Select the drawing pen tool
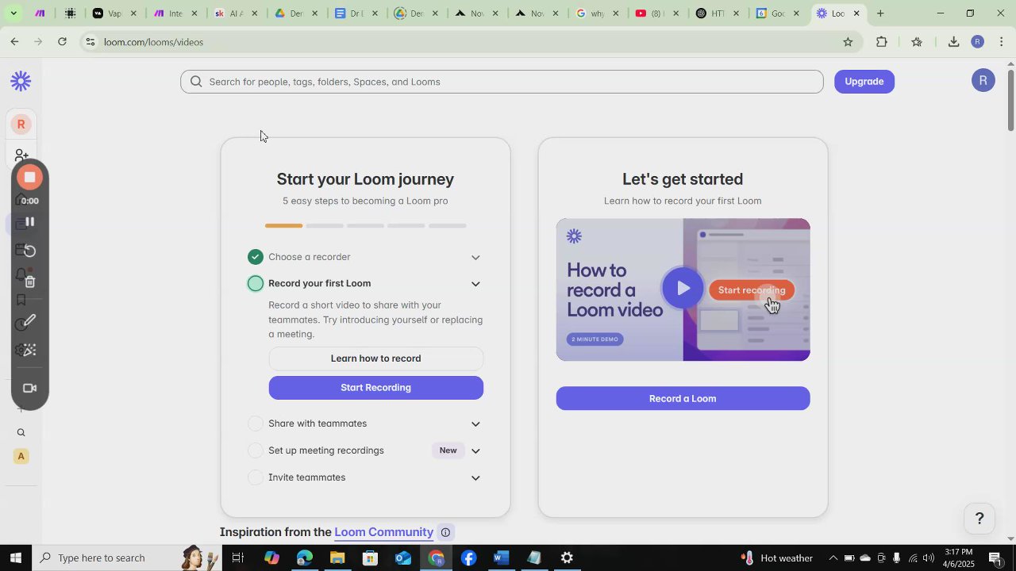The width and height of the screenshot is (1016, 571). [29, 321]
